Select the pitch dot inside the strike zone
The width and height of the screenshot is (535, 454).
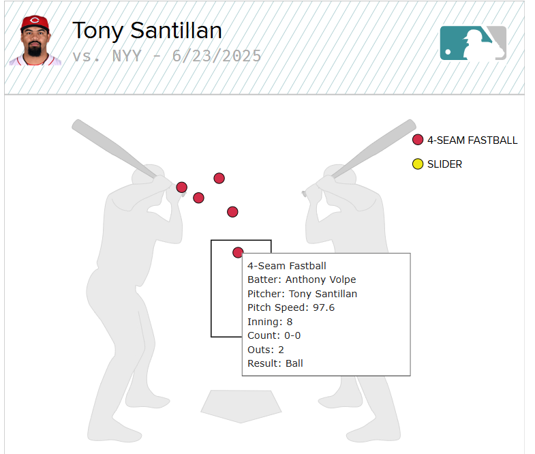238,252
